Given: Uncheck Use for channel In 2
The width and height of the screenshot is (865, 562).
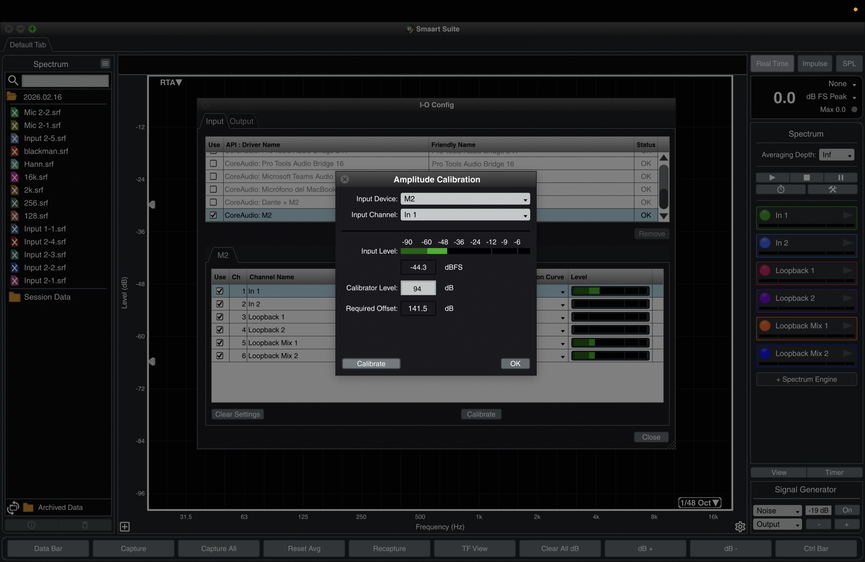Looking at the screenshot, I should [220, 304].
